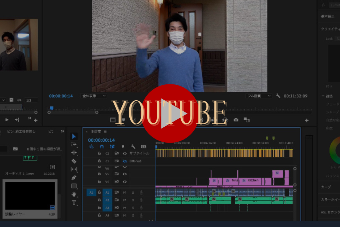
Task: Enable voice-over record on track A1
Action: (x=141, y=192)
